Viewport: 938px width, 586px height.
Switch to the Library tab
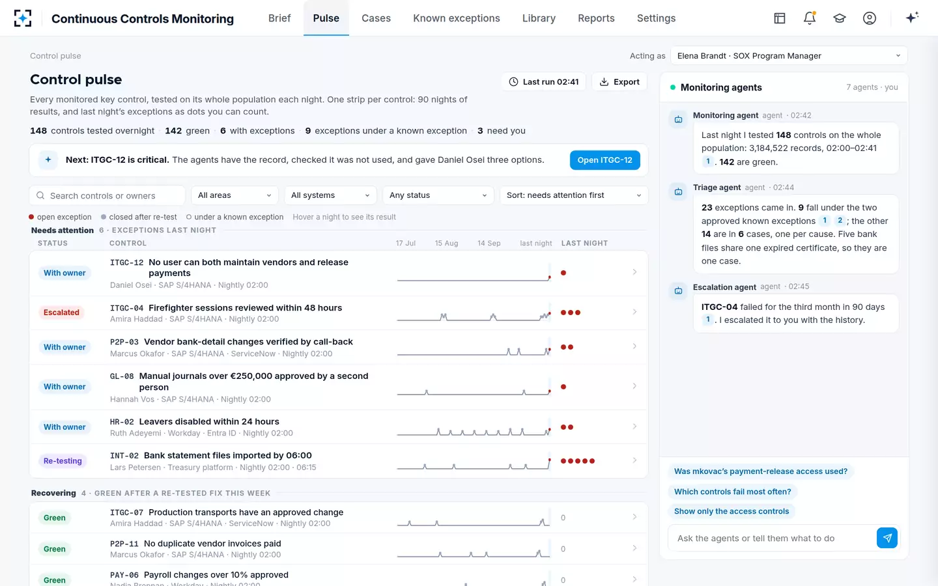(539, 18)
